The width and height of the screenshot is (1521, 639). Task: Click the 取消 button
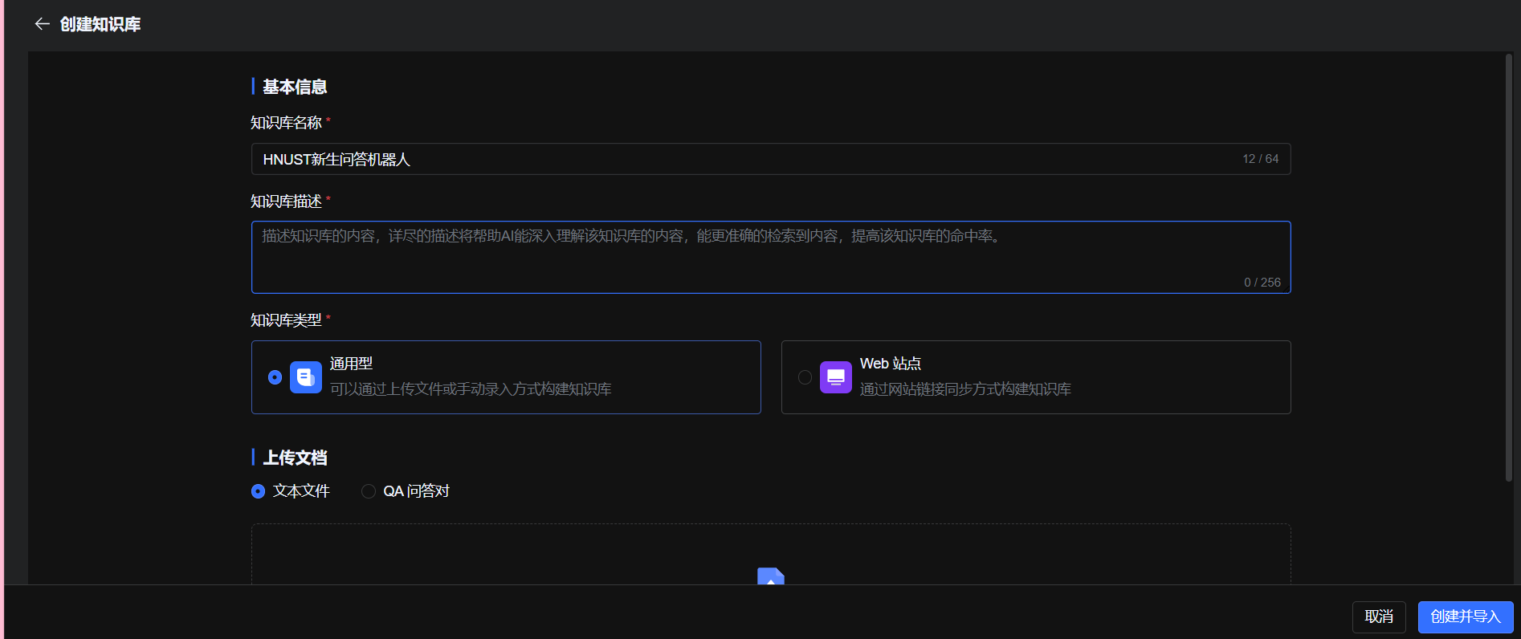1378,617
